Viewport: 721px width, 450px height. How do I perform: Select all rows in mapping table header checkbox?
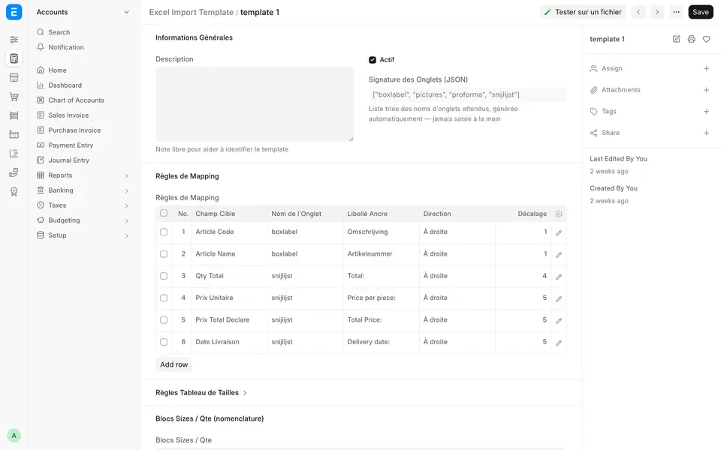coord(164,213)
